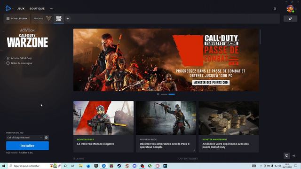
Task: Show the first carousel slide
Action: tap(164, 94)
